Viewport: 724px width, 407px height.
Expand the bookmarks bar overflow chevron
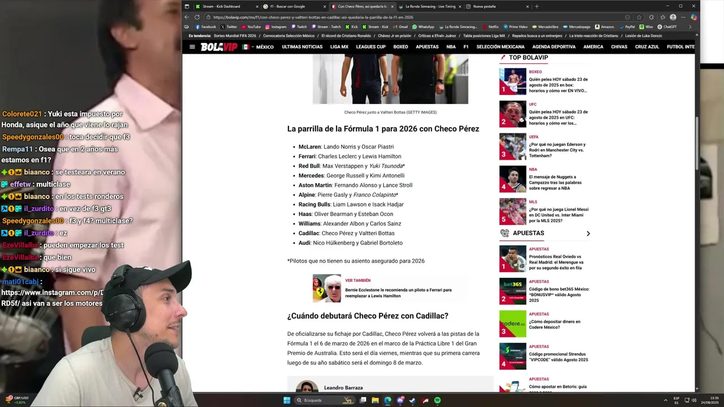689,27
